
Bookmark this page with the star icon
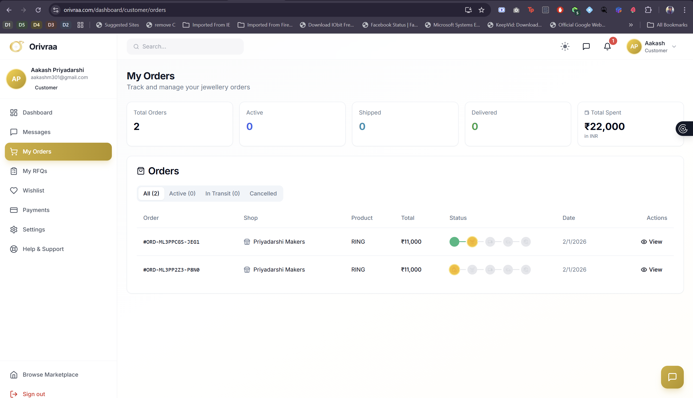pyautogui.click(x=481, y=10)
